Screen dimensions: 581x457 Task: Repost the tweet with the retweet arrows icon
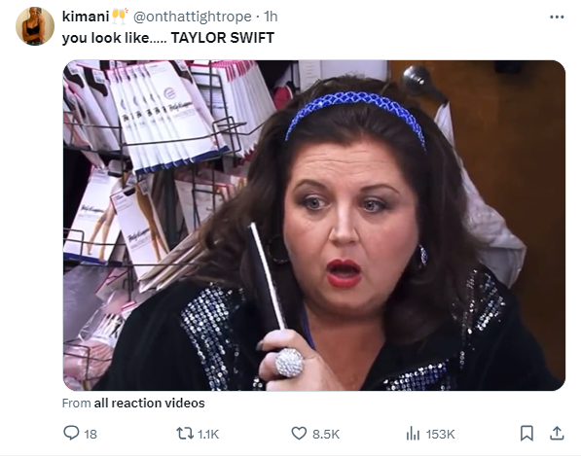[185, 434]
